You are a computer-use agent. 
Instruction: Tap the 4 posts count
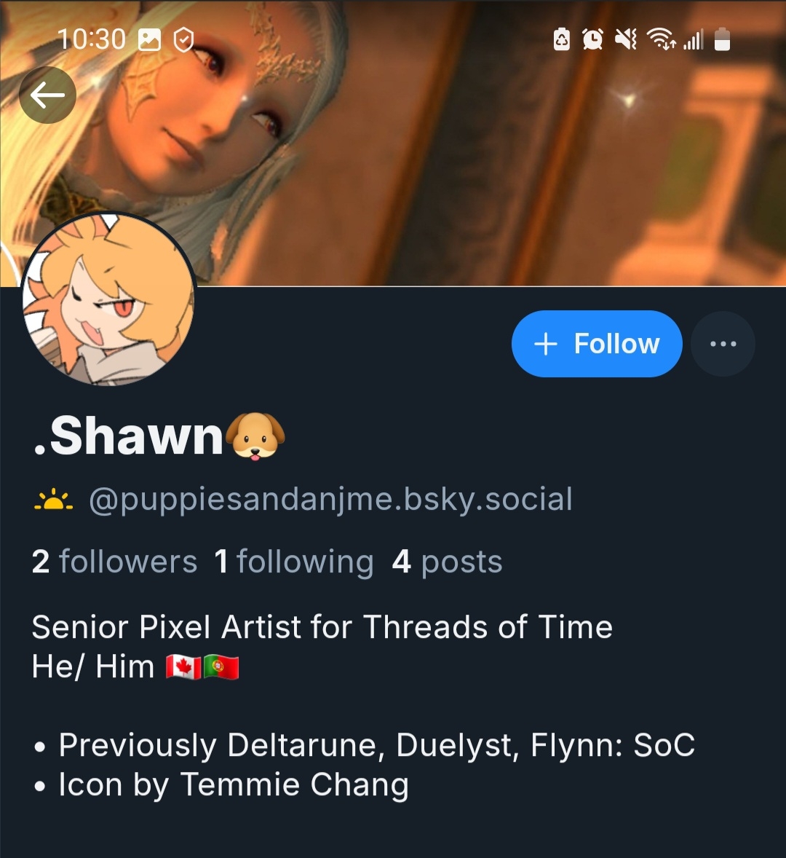click(447, 562)
